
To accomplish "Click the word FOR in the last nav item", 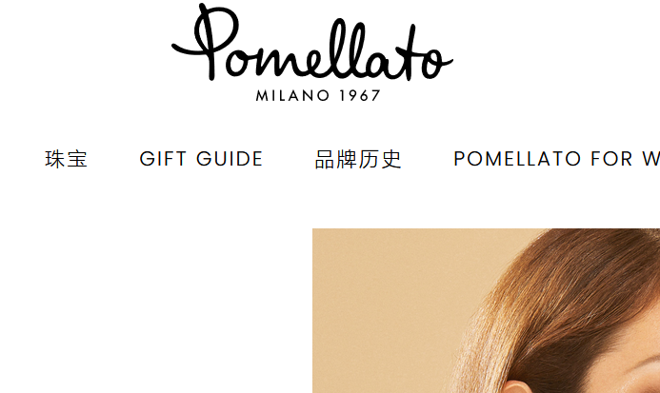I will 611,159.
